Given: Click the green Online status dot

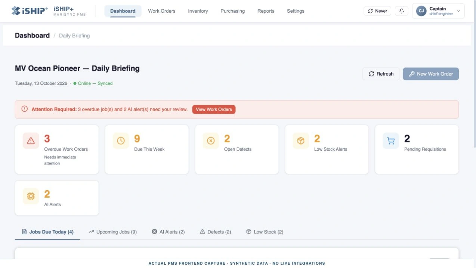Looking at the screenshot, I should click(x=75, y=83).
